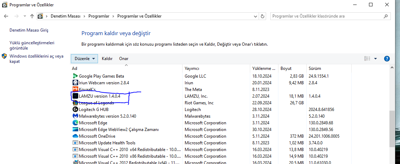Image resolution: width=400 pixels, height=164 pixels.
Task: Sort by the Yayımcı column header
Action: (x=216, y=68)
